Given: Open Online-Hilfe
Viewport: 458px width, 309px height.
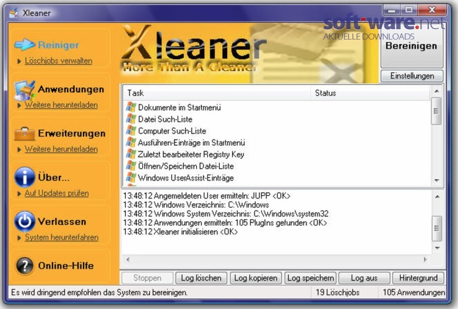Looking at the screenshot, I should click(x=66, y=266).
